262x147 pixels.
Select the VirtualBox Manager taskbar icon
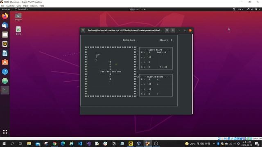tap(139, 144)
